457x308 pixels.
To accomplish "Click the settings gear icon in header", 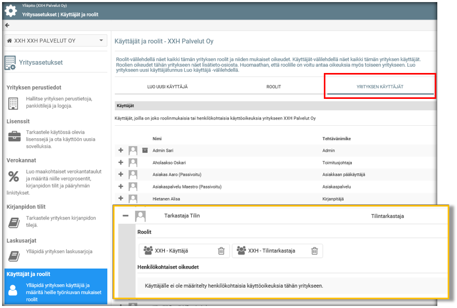I will [x=10, y=10].
